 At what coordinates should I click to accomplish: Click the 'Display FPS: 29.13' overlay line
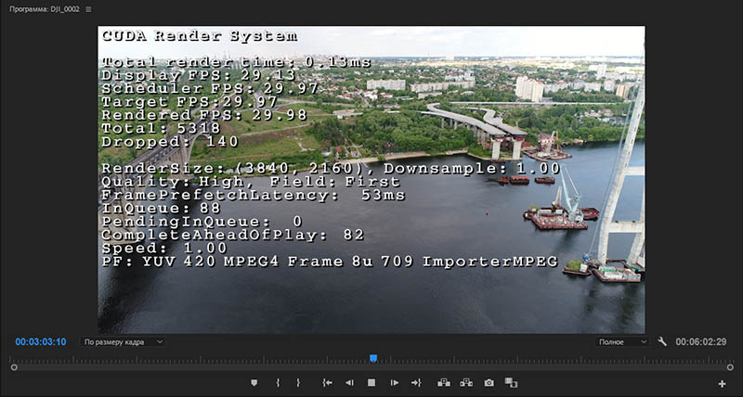point(199,75)
